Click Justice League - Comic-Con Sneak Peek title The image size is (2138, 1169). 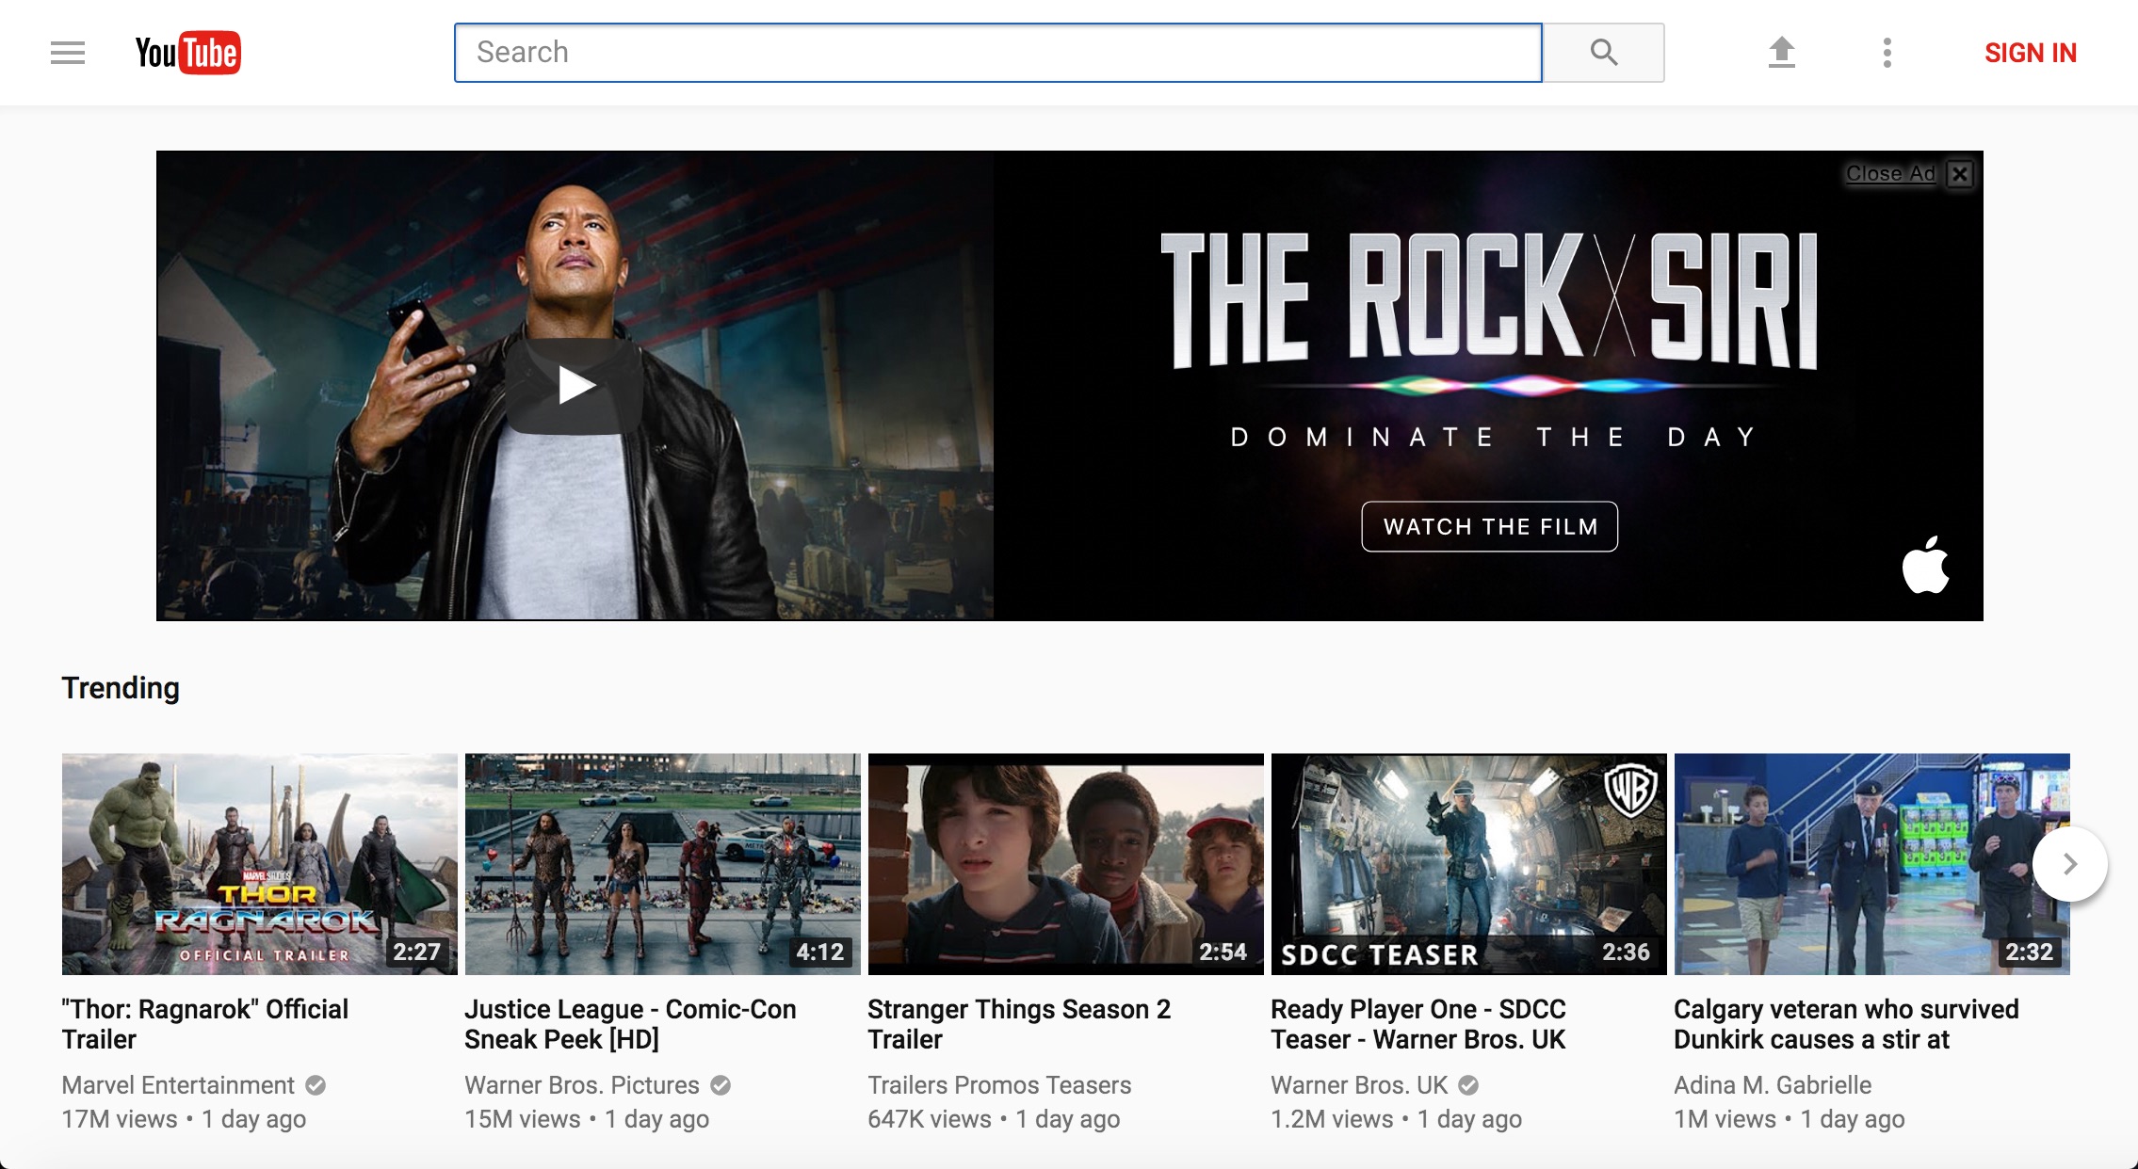point(630,1024)
